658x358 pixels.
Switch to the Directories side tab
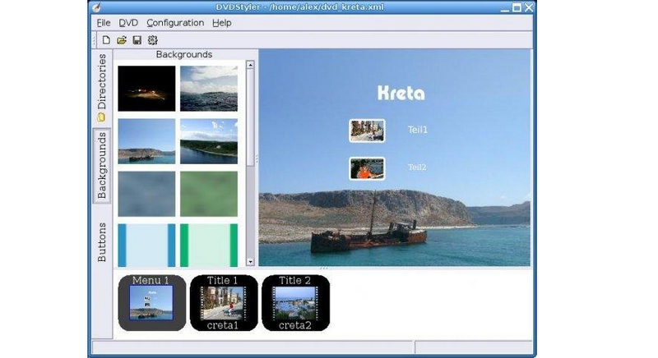click(x=101, y=88)
